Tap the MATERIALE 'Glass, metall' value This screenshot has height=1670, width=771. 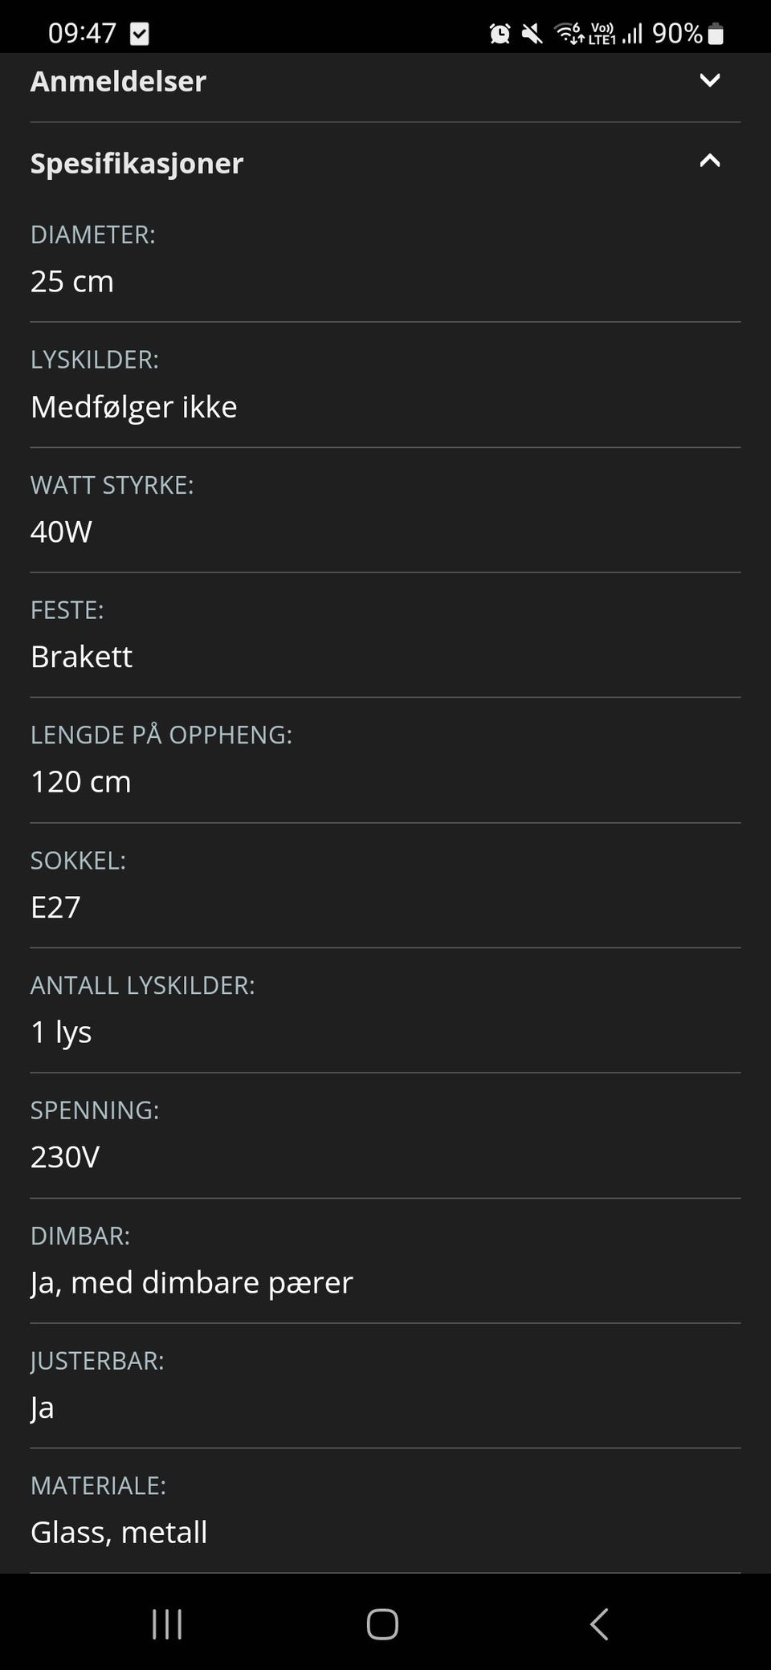(119, 1532)
